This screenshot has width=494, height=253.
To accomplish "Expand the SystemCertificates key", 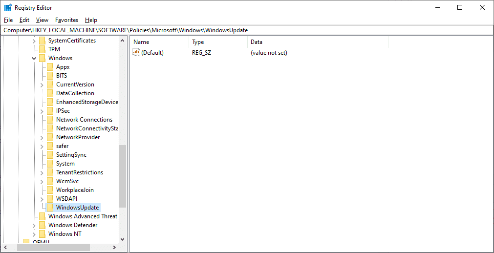I will click(x=34, y=41).
